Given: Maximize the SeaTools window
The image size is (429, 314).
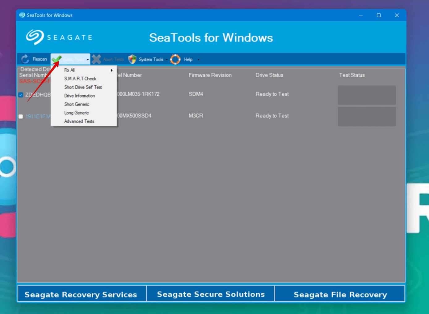Looking at the screenshot, I should tap(379, 15).
